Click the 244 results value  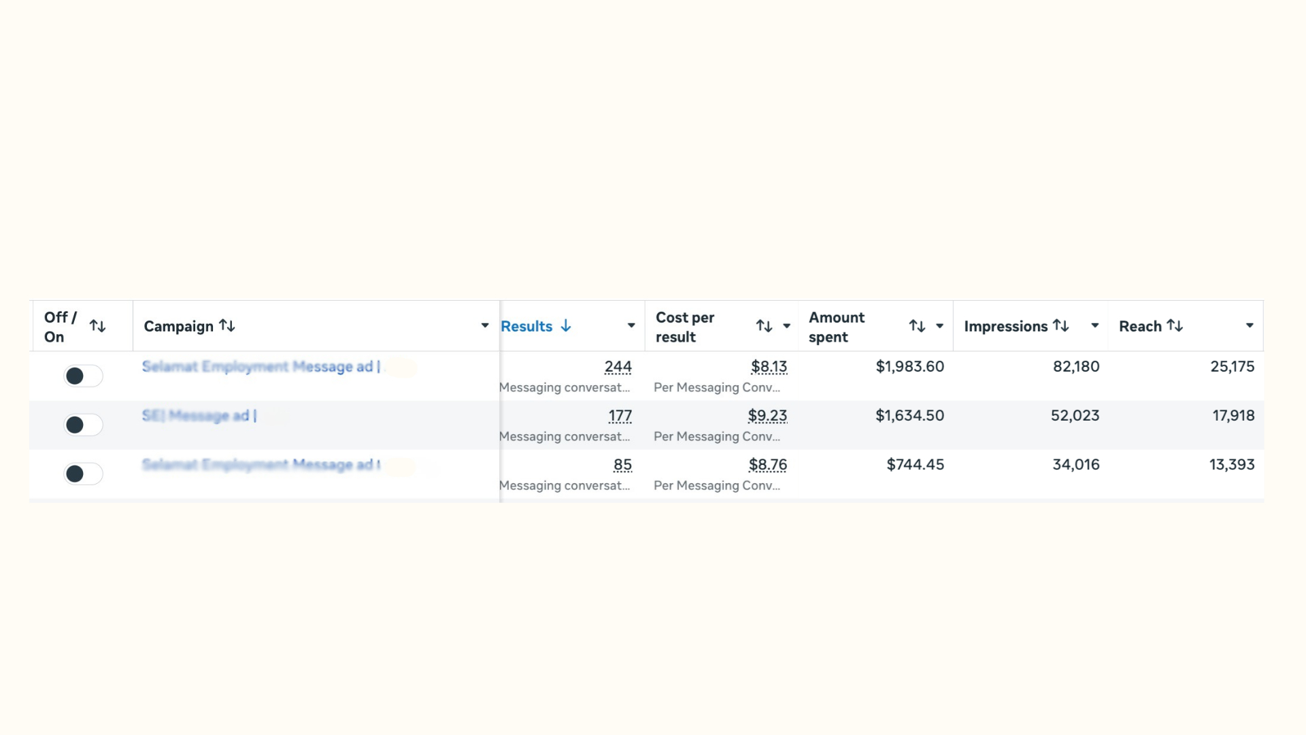click(618, 367)
